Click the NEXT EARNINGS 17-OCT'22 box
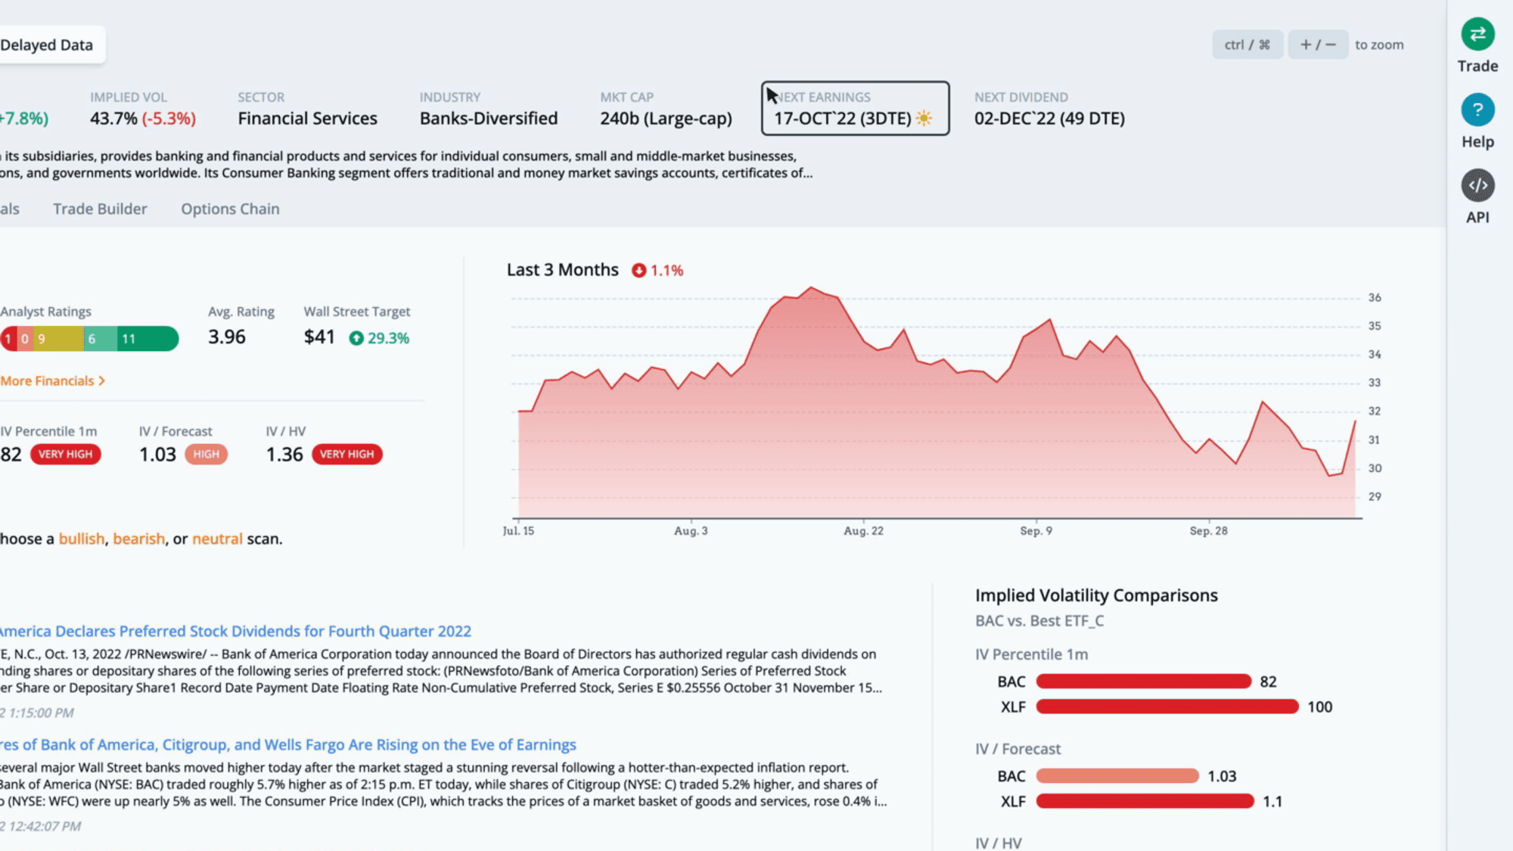 click(x=855, y=108)
